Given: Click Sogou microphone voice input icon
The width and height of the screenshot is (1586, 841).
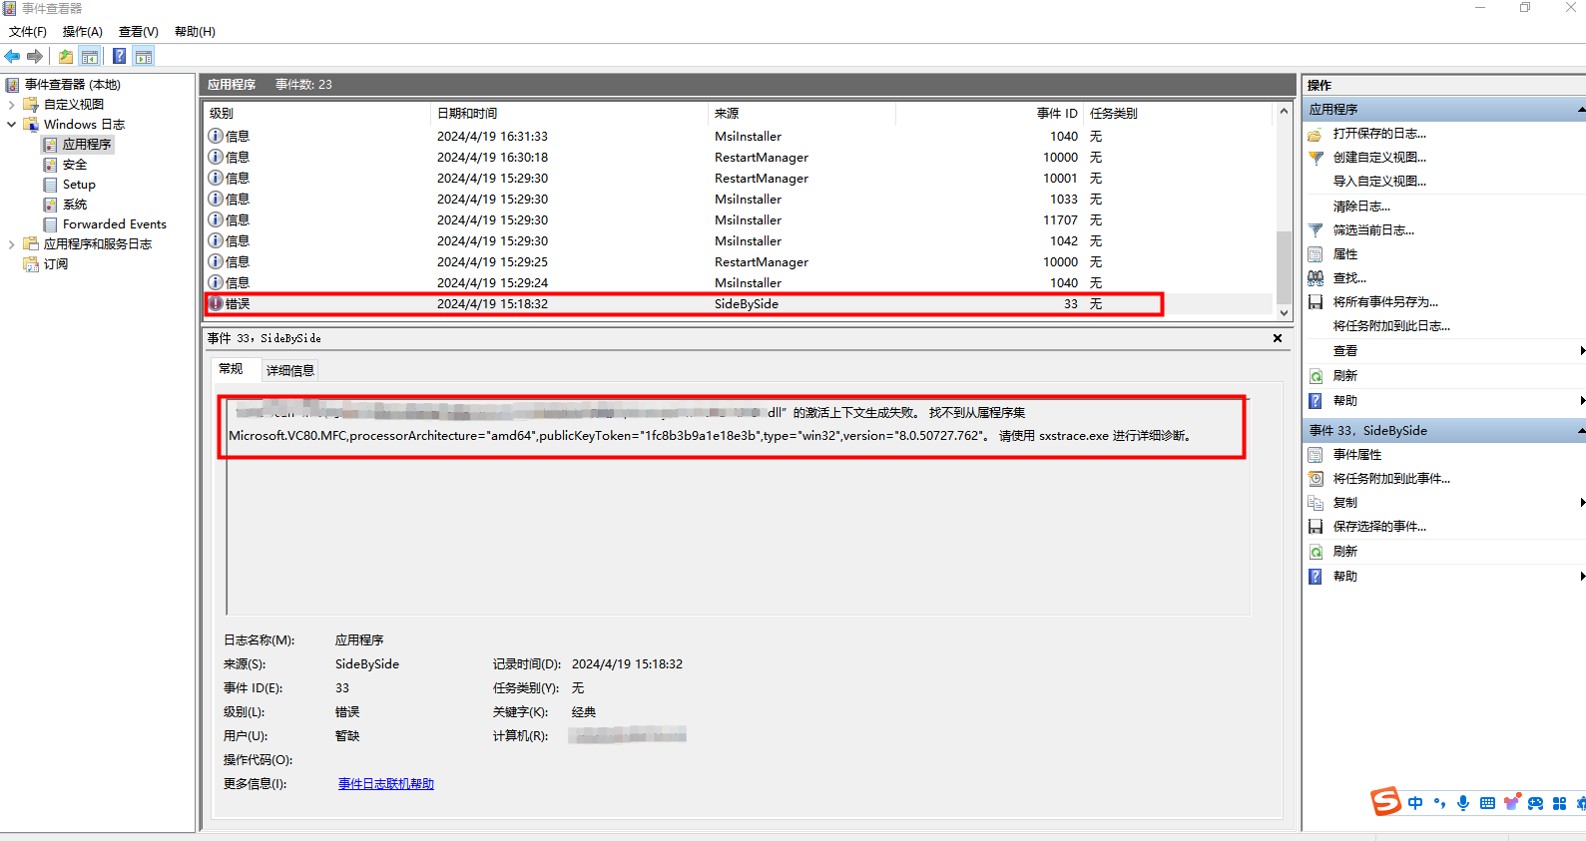Looking at the screenshot, I should coord(1463,803).
